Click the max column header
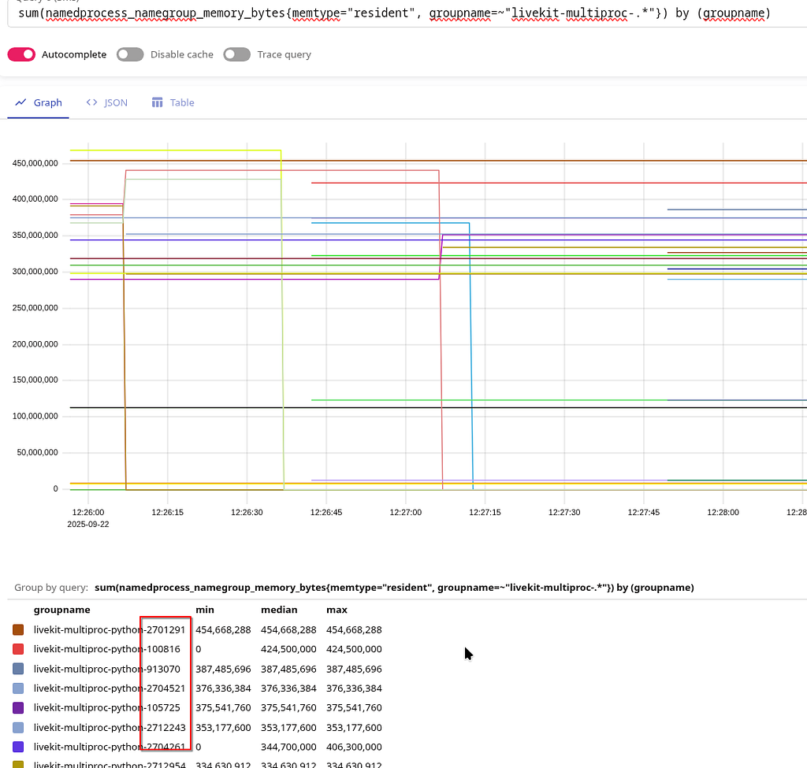807x768 pixels. [337, 610]
